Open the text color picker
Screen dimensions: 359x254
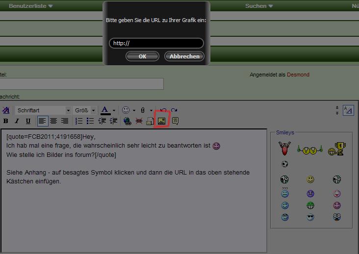[114, 110]
